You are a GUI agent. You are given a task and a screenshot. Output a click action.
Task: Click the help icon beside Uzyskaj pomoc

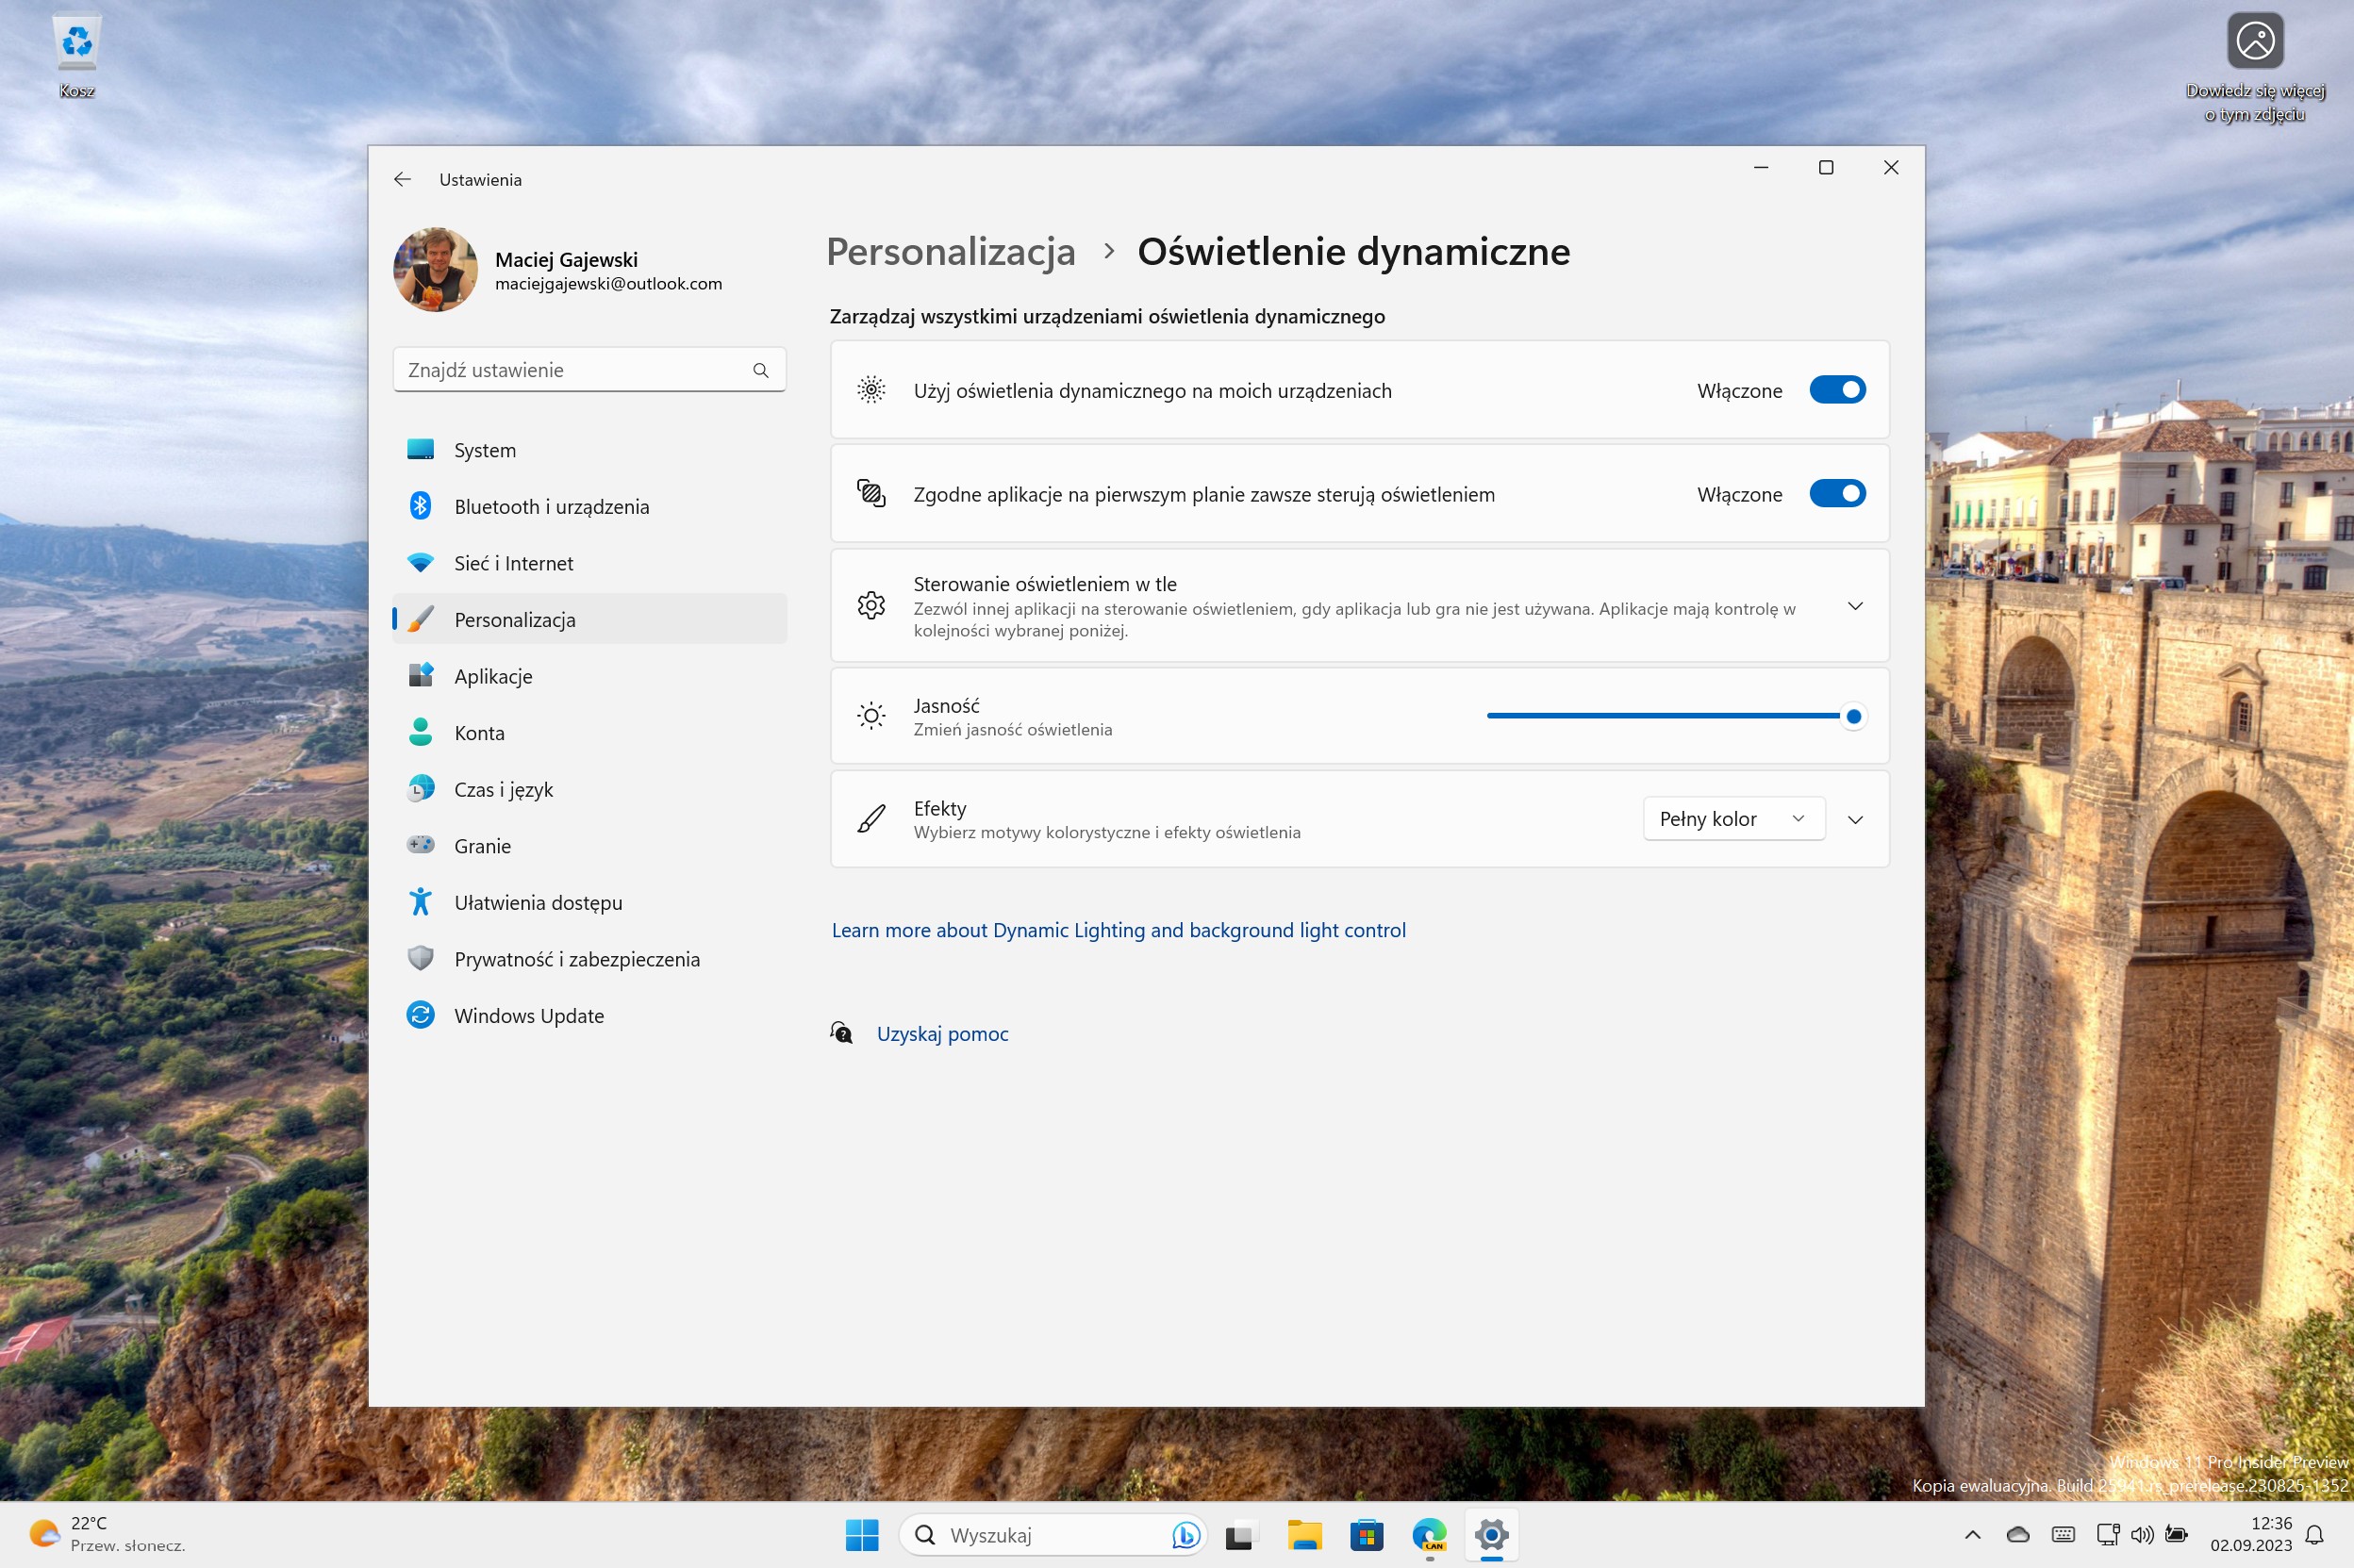click(841, 1033)
